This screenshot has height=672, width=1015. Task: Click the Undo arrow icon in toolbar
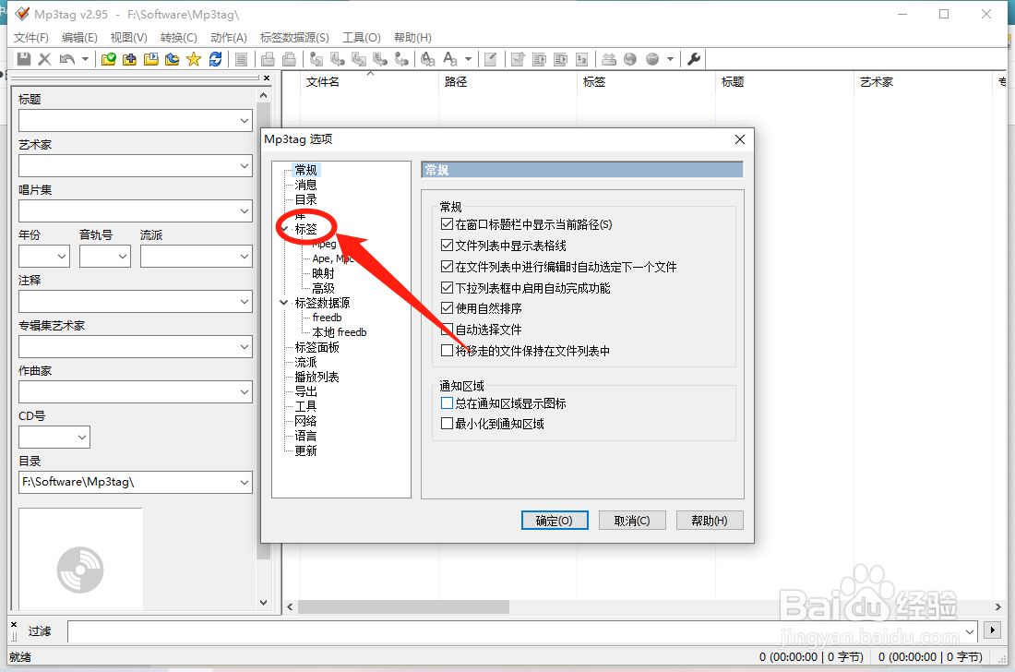[x=66, y=59]
